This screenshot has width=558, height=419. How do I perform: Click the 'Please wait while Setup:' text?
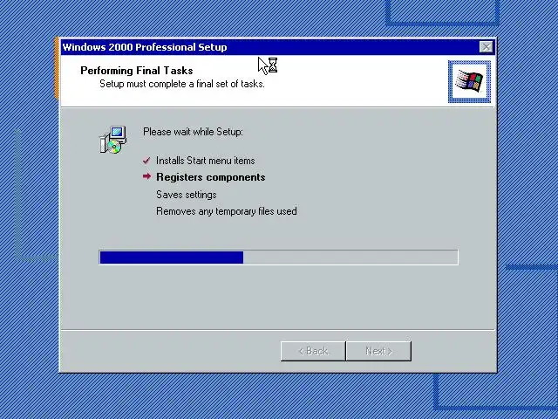(193, 132)
